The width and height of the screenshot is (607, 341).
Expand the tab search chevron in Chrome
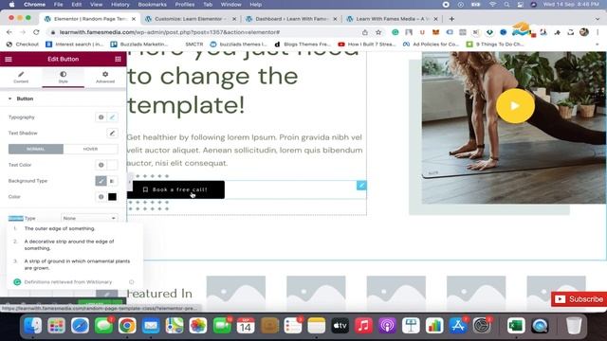[598, 19]
